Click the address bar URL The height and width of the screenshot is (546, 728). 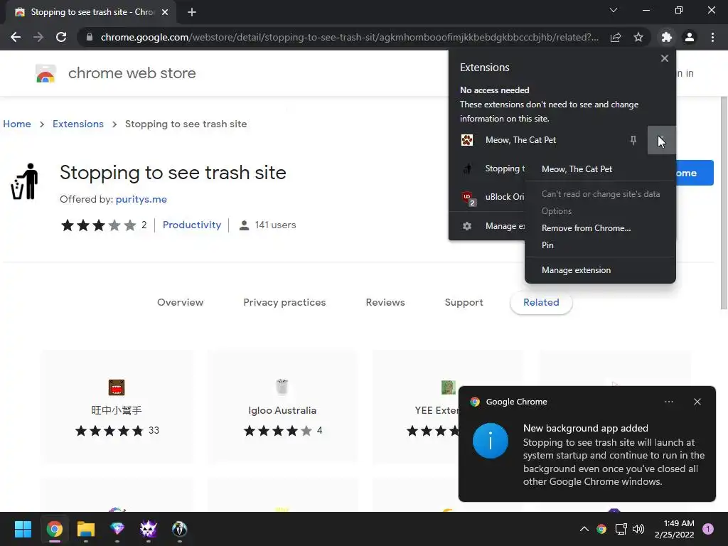[349, 37]
